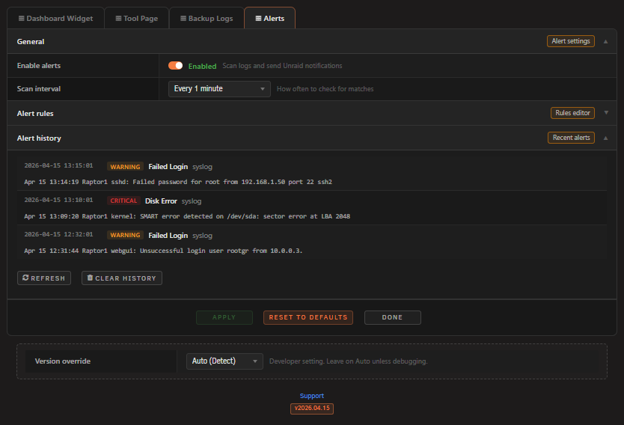Click the Enable alerts label

click(39, 66)
